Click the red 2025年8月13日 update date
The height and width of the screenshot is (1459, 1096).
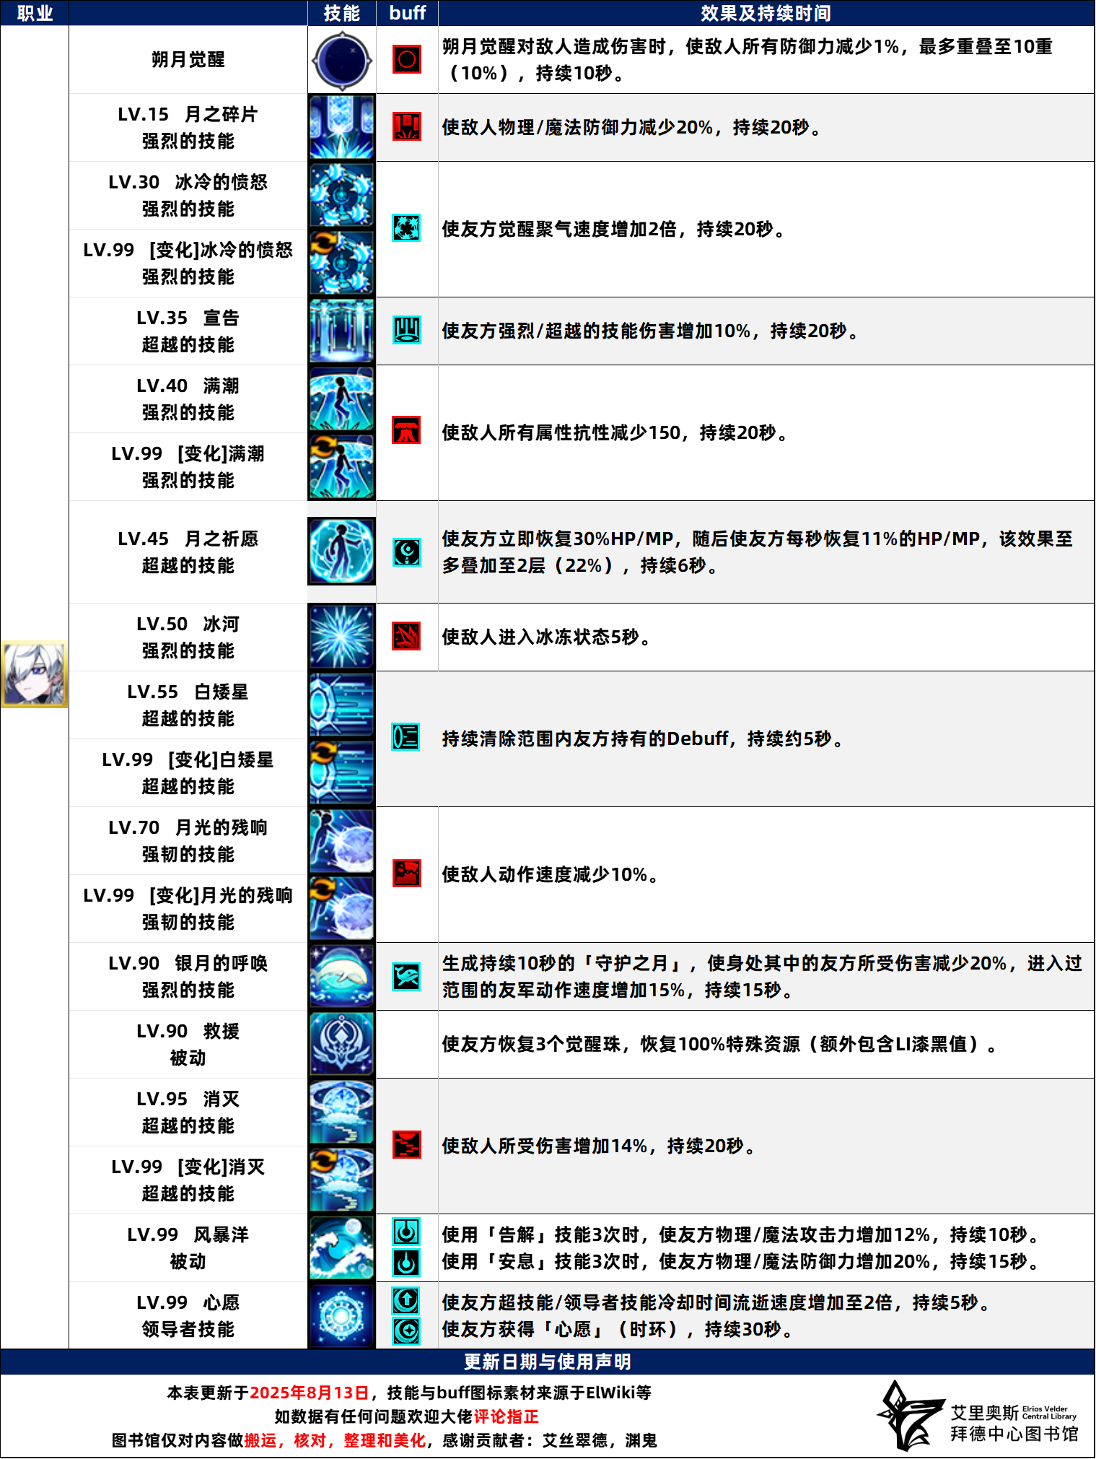(x=309, y=1393)
